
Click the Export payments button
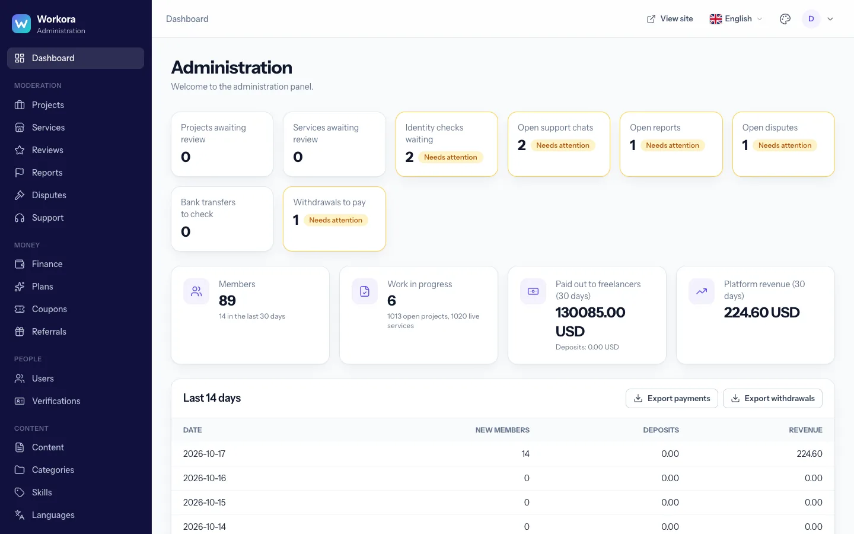672,399
